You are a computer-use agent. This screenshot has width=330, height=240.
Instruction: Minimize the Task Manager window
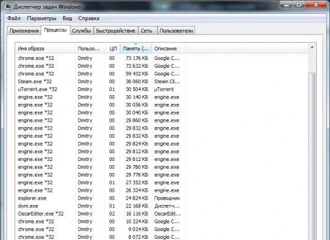coord(286,5)
